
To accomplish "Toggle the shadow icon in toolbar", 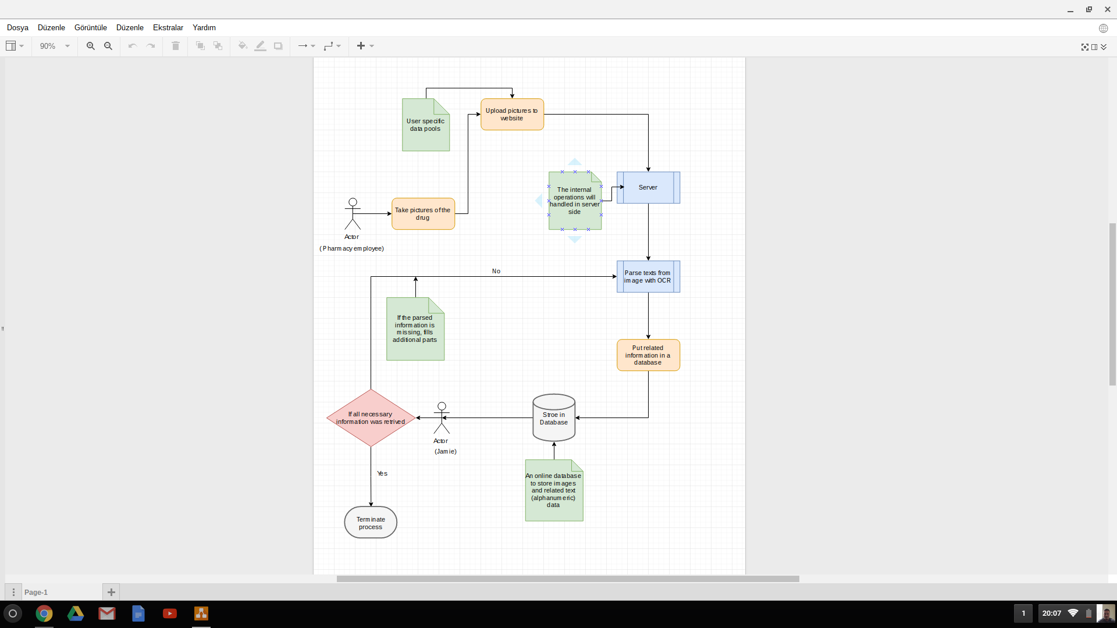I will pyautogui.click(x=278, y=46).
